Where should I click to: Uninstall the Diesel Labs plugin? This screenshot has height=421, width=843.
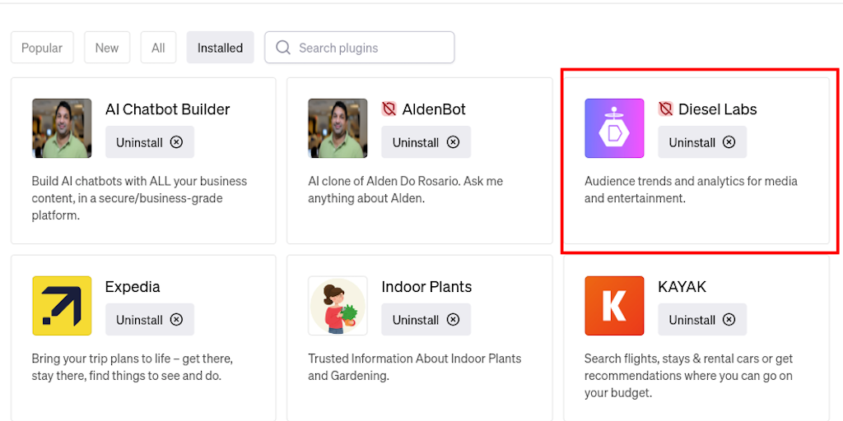click(702, 142)
